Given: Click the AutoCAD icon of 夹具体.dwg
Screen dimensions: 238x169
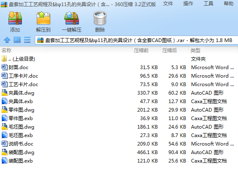Looking at the screenshot, I should (4, 93).
